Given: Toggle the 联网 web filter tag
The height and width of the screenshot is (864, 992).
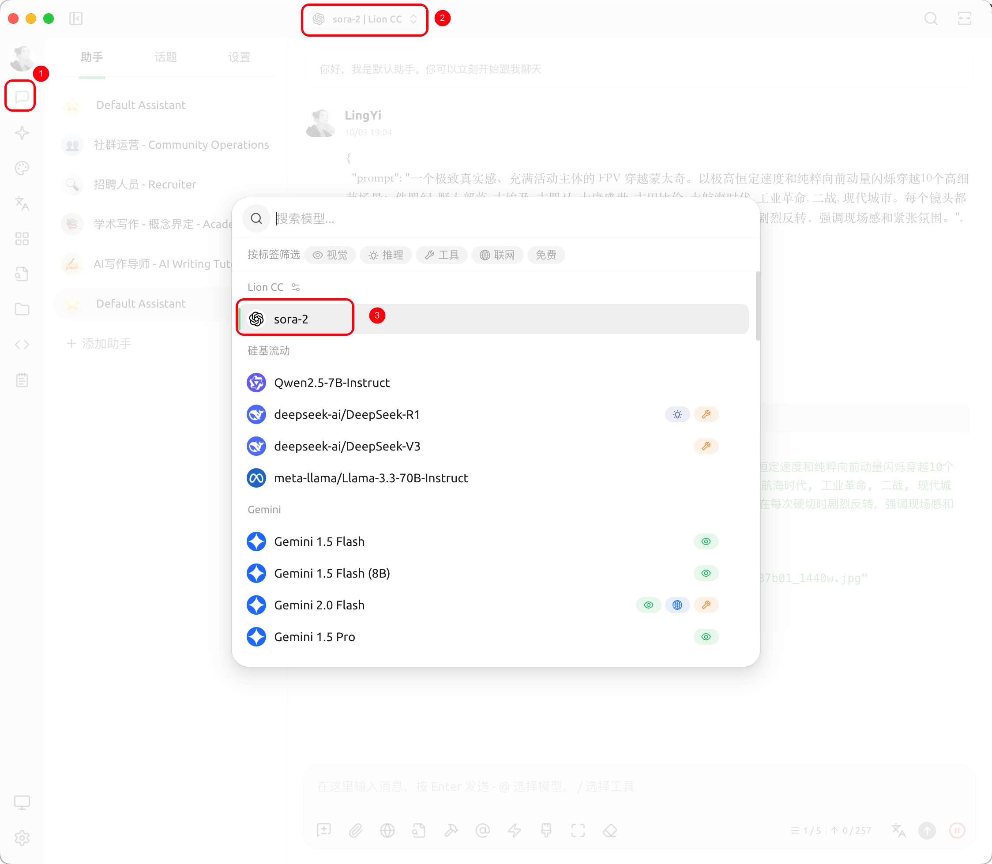Looking at the screenshot, I should coord(498,255).
